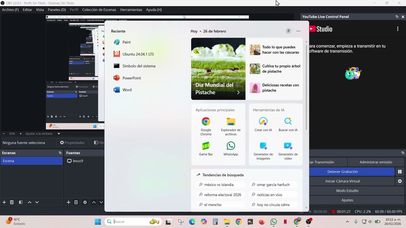Zoom out the preview with the minus icon

pyautogui.click(x=4, y=134)
